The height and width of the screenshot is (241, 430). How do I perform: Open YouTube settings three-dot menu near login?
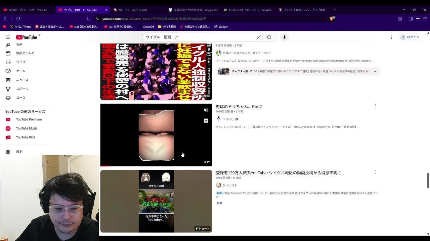(x=392, y=37)
